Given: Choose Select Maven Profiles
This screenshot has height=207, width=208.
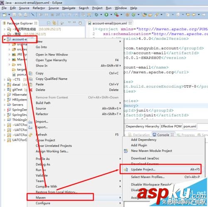Looking at the screenshot, I should pos(163,177).
